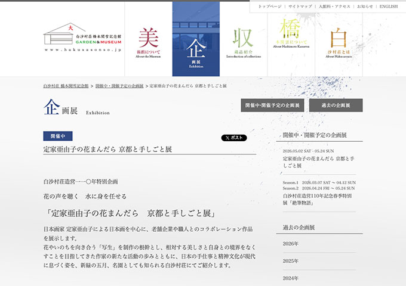Click the 開催中・開催予定の企画展 button
406x286 pixels.
tap(272, 105)
